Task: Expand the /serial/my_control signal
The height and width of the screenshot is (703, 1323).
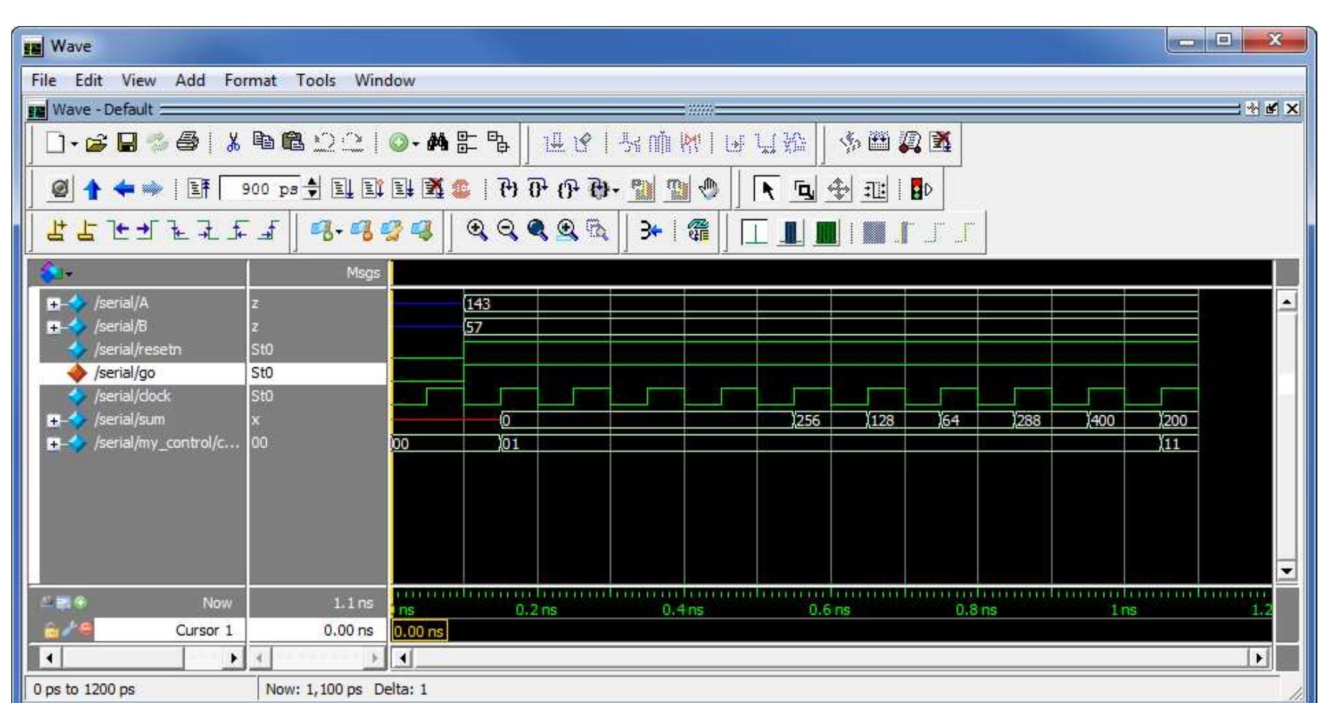Action: point(54,444)
